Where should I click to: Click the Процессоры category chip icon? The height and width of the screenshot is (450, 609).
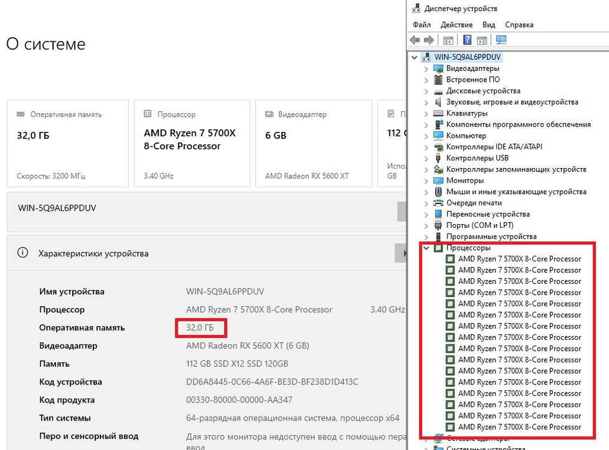tap(438, 248)
